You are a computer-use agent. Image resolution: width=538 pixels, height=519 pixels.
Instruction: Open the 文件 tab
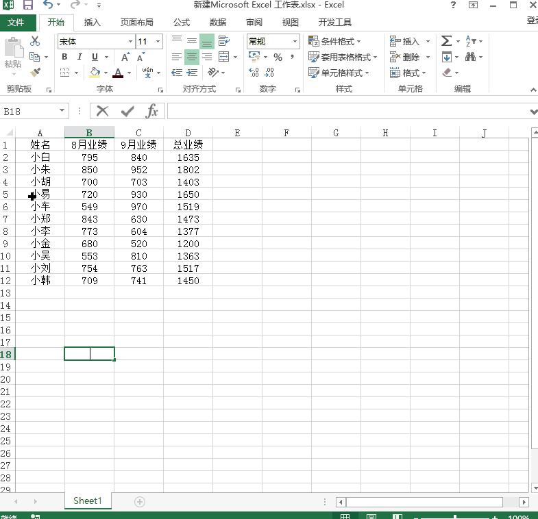(16, 23)
